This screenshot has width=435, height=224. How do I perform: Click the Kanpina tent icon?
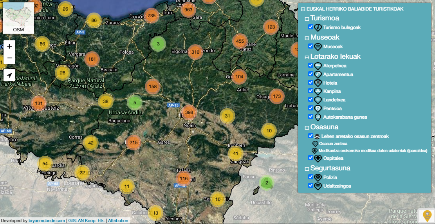pyautogui.click(x=318, y=91)
